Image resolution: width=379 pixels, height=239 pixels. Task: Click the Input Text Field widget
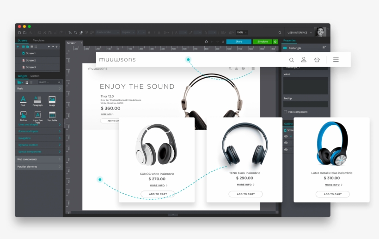[x=37, y=115]
